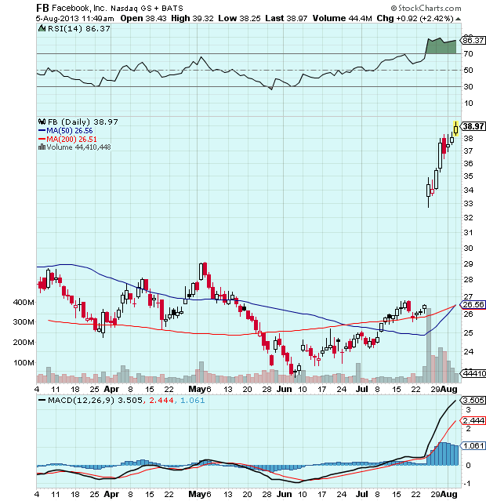
Task: Click the green overbought shaded RSI area
Action: coord(441,47)
